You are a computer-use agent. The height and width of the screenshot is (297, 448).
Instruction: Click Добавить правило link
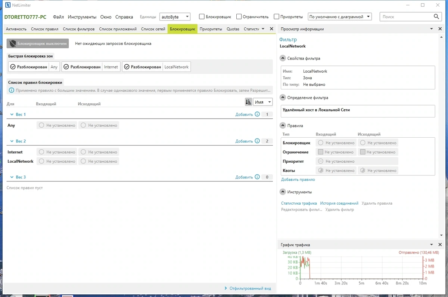click(298, 180)
